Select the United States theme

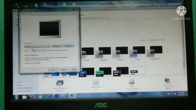click(x=154, y=53)
